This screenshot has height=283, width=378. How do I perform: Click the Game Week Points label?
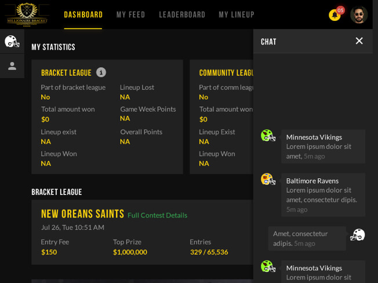click(x=148, y=109)
